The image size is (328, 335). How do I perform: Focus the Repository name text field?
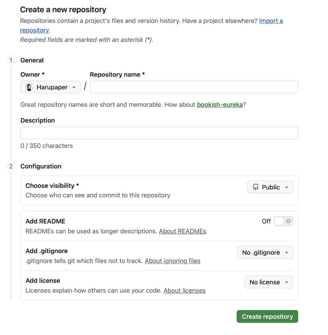[x=194, y=87]
